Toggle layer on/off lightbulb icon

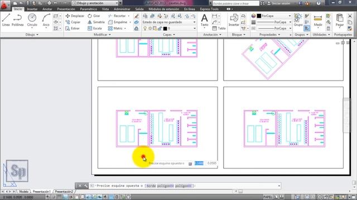[x=145, y=28]
